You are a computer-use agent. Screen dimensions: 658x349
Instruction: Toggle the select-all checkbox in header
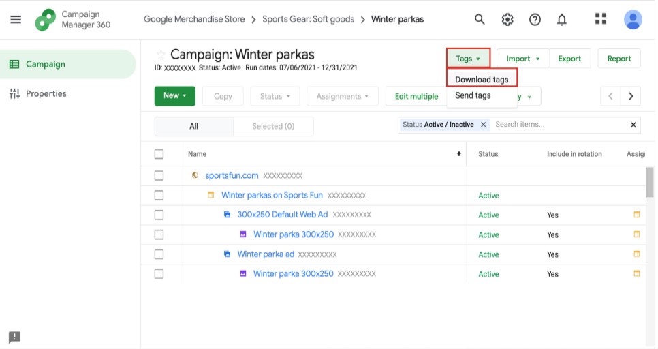point(159,154)
